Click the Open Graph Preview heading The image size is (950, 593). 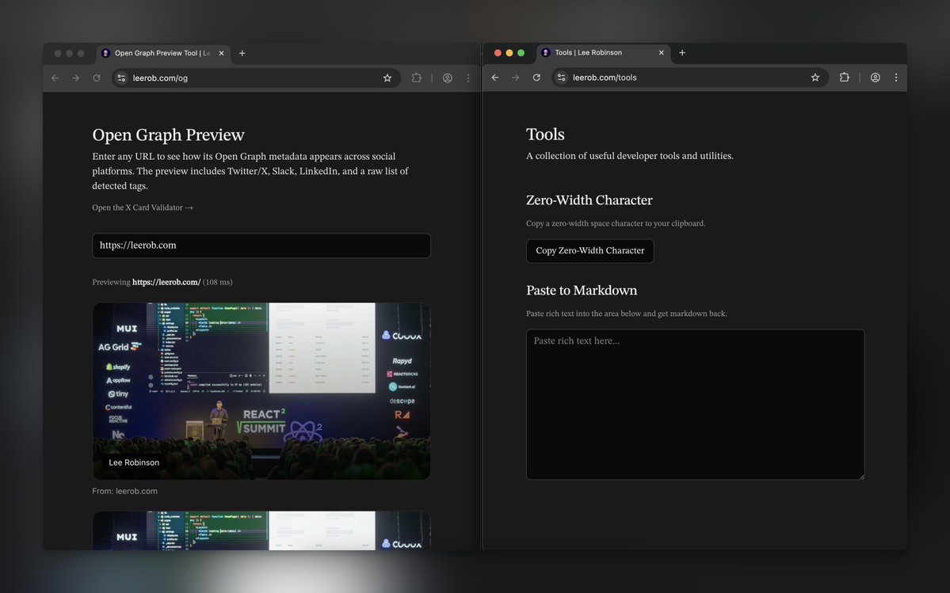pyautogui.click(x=169, y=135)
